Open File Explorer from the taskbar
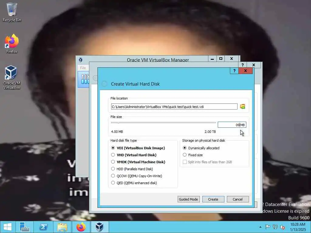This screenshot has height=233, width=311. [62, 227]
